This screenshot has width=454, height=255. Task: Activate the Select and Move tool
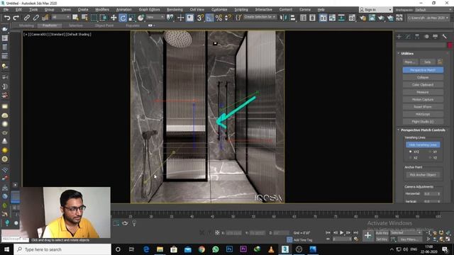[x=113, y=18]
